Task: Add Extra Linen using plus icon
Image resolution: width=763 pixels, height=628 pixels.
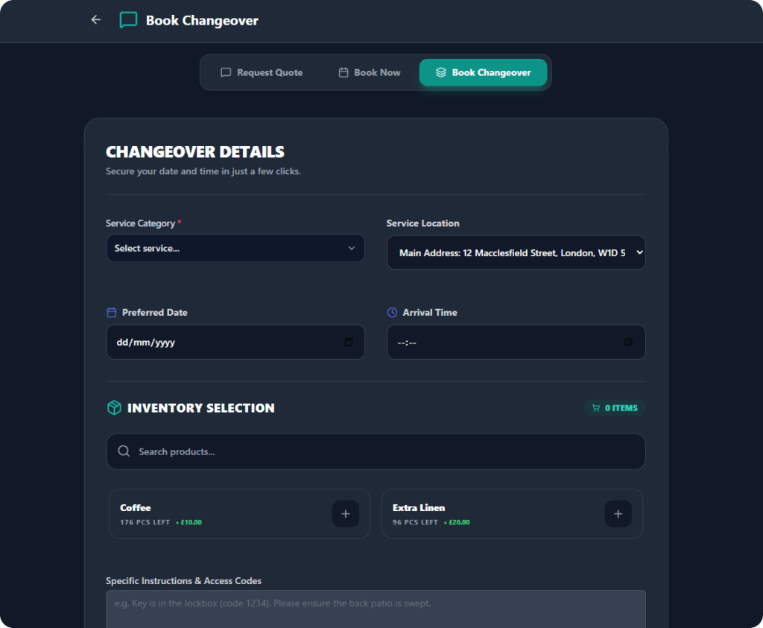Action: point(618,514)
